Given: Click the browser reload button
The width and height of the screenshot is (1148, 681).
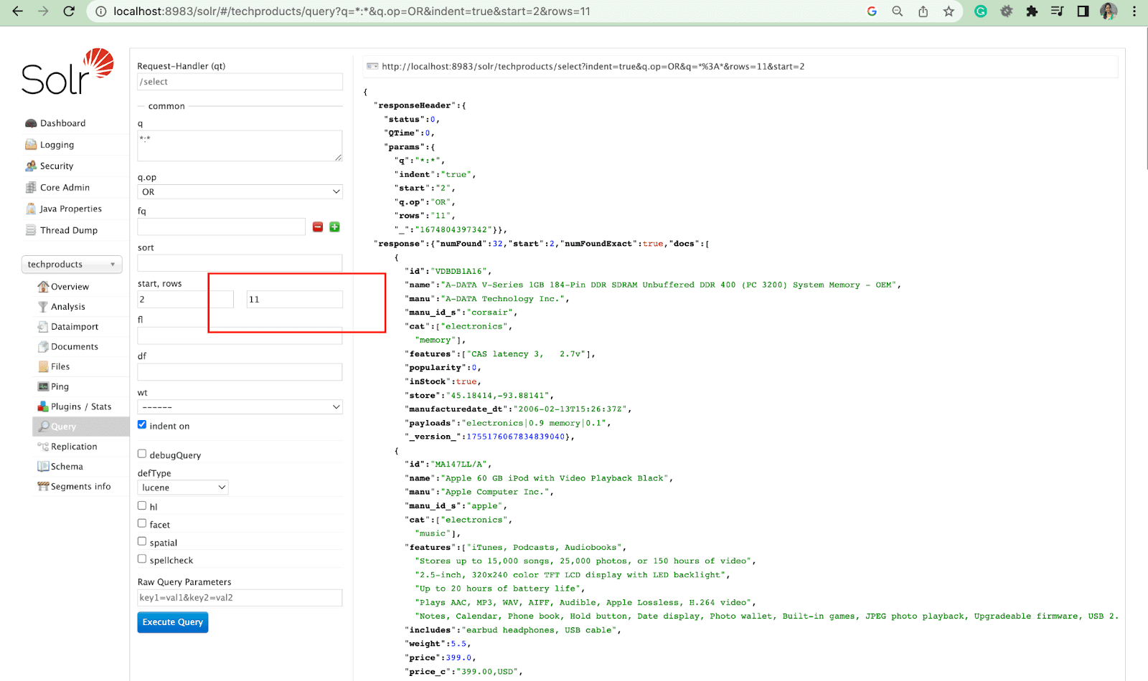Looking at the screenshot, I should pyautogui.click(x=69, y=11).
